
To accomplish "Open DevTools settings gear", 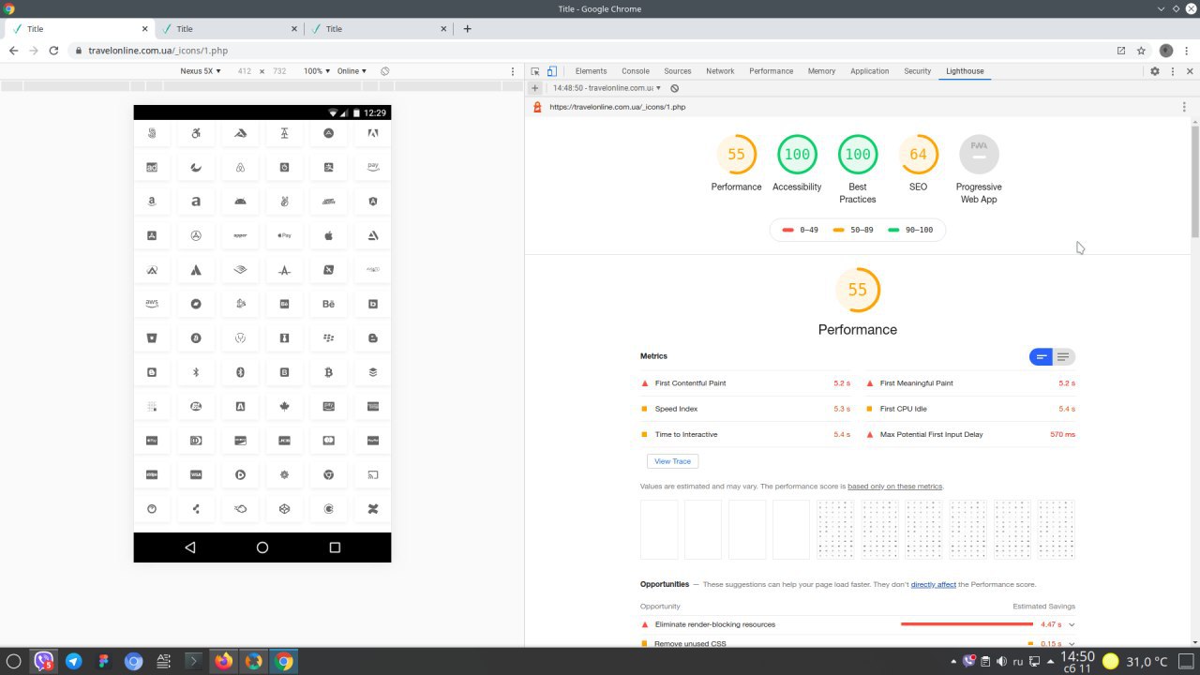I will (x=1155, y=71).
